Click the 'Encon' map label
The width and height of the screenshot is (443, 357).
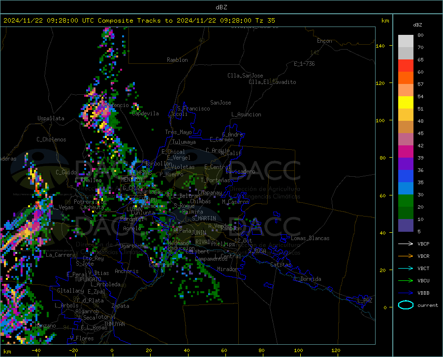324,41
